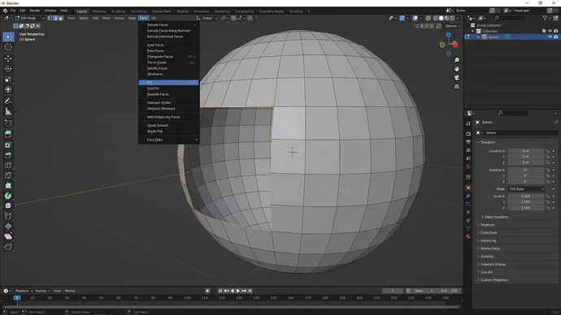Select the Poly Build tool
The height and width of the screenshot is (315, 561).
[8, 185]
